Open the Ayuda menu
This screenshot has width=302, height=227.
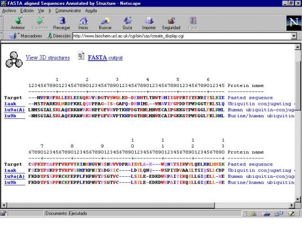click(91, 11)
